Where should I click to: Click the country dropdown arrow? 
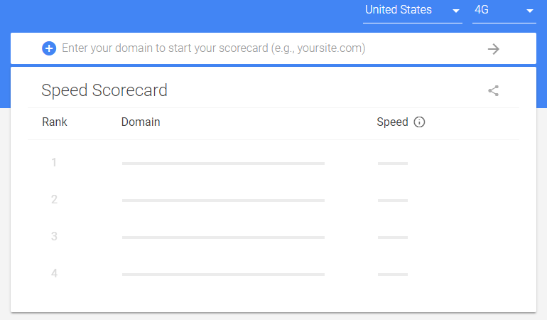coord(455,11)
